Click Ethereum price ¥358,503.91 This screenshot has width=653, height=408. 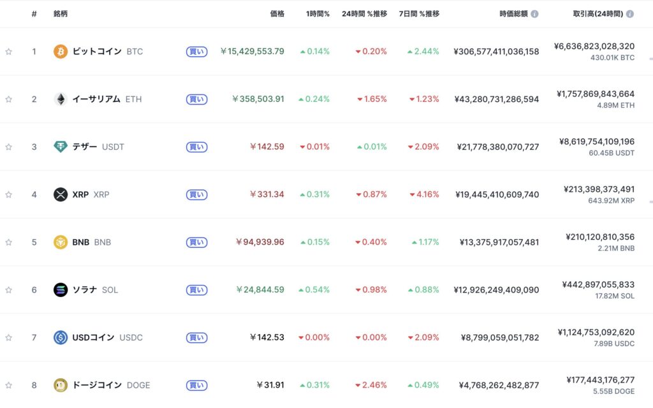tap(258, 99)
